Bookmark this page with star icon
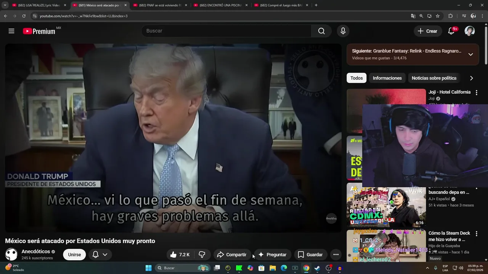 click(438, 16)
